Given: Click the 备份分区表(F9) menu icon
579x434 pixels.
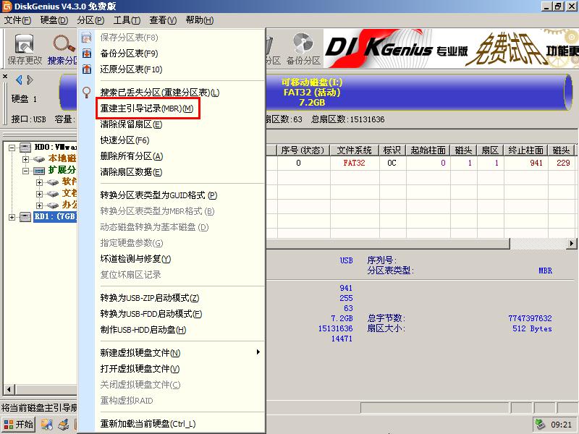Looking at the screenshot, I should coord(86,54).
